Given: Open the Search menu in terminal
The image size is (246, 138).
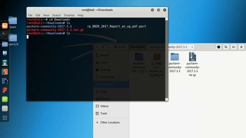Looking at the screenshot, I should click(57, 15).
